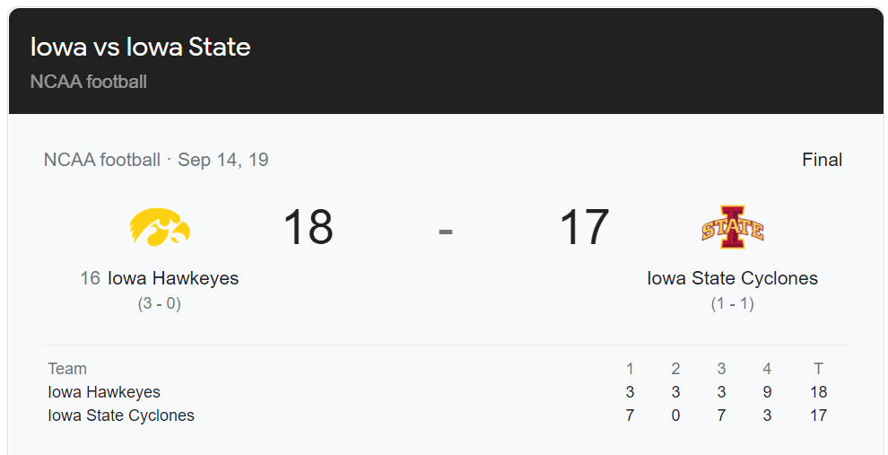Open the Iowa State Cyclones team name link
This screenshot has width=888, height=455.
click(x=732, y=278)
